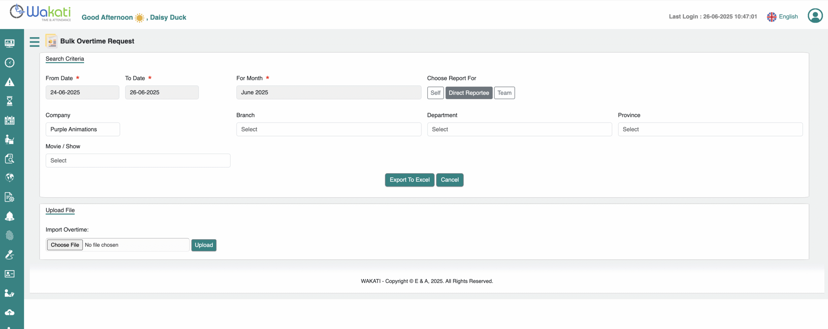Expand the Movie / Show dropdown
828x329 pixels.
[x=138, y=161]
